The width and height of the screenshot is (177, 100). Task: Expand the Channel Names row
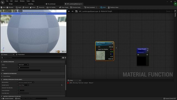pyautogui.click(x=2, y=76)
